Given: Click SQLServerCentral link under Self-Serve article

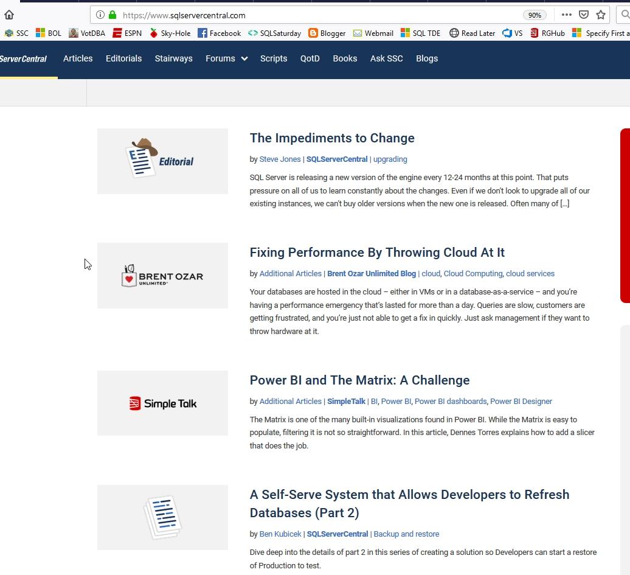Looking at the screenshot, I should (x=337, y=534).
